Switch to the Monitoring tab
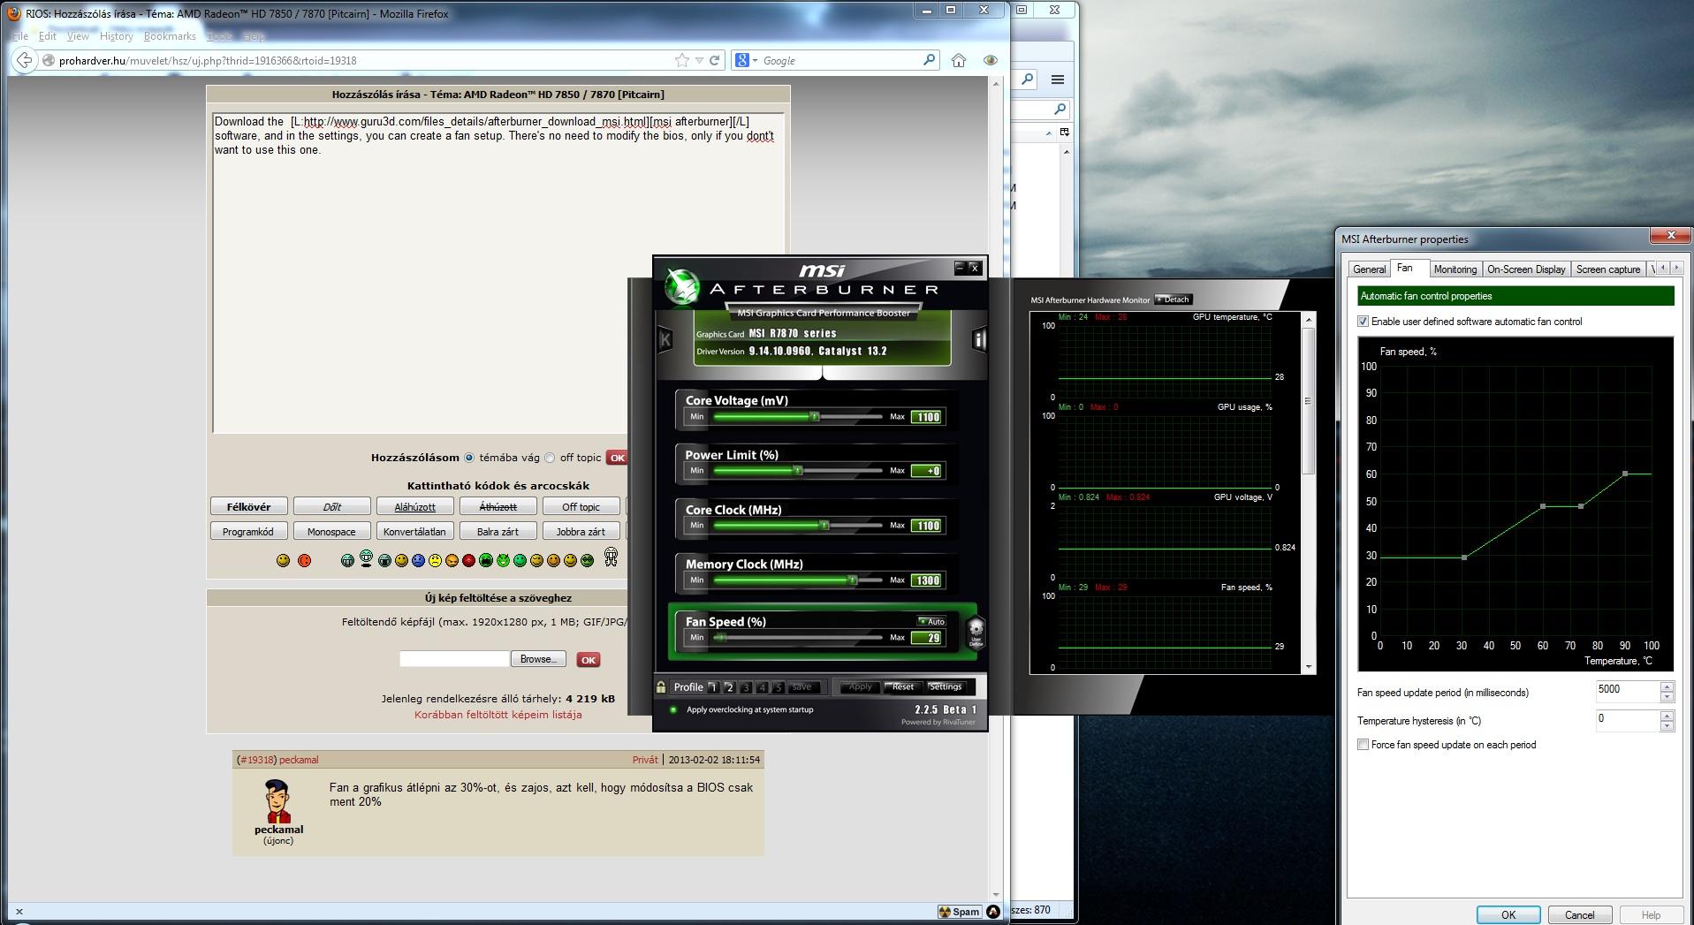1694x925 pixels. point(1455,269)
